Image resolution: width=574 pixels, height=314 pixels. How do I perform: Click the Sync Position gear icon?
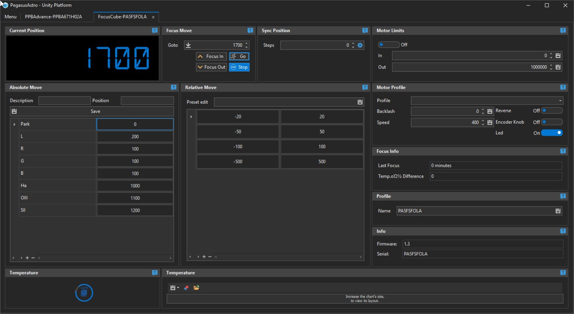pos(360,45)
